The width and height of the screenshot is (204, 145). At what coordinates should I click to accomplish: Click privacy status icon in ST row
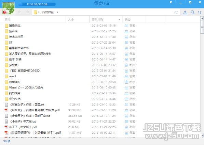[x=126, y=43]
